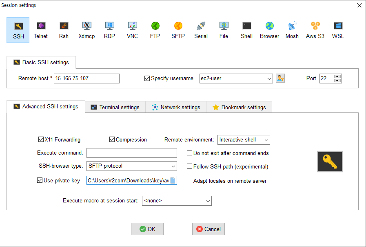Select the Xdmcp session type
The width and height of the screenshot is (366, 247).
[87, 30]
